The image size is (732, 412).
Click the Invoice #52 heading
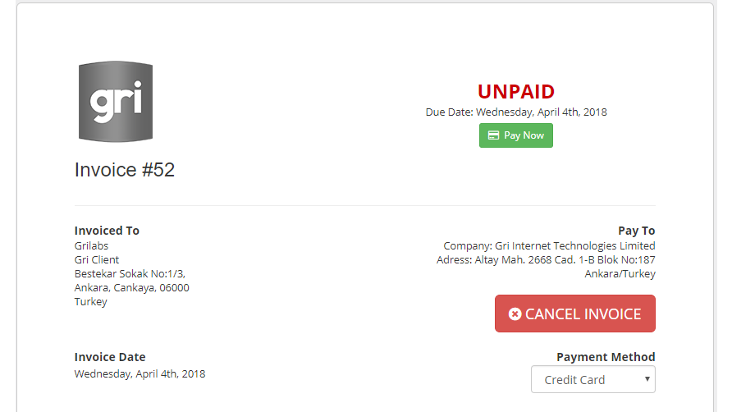[x=125, y=170]
